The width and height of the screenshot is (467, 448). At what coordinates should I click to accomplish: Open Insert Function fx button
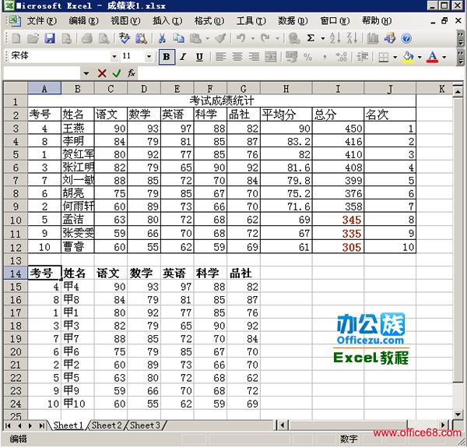pyautogui.click(x=132, y=73)
